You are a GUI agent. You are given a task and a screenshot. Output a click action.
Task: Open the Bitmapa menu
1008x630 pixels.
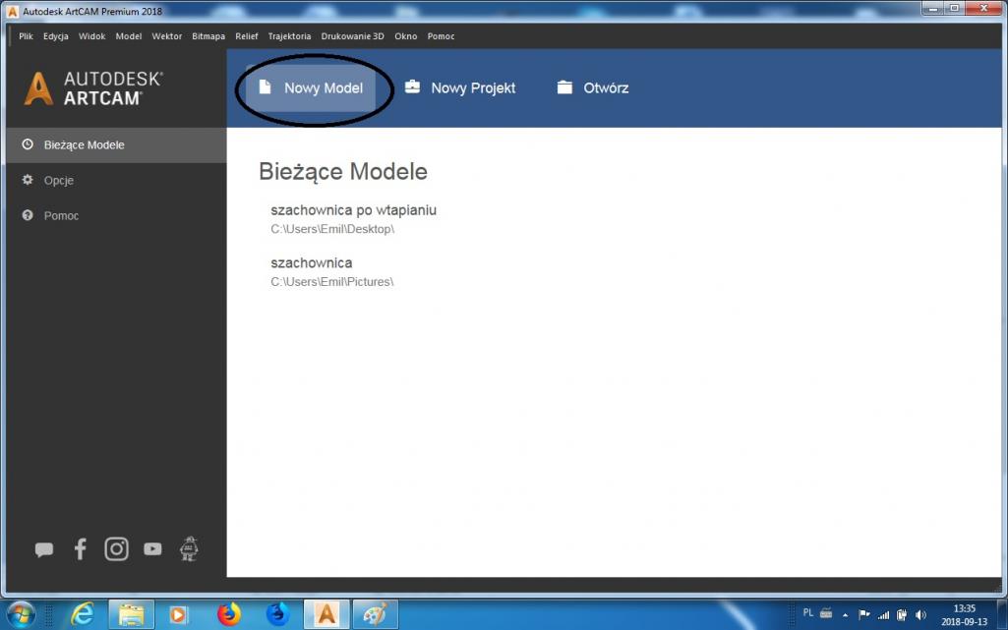pyautogui.click(x=208, y=36)
